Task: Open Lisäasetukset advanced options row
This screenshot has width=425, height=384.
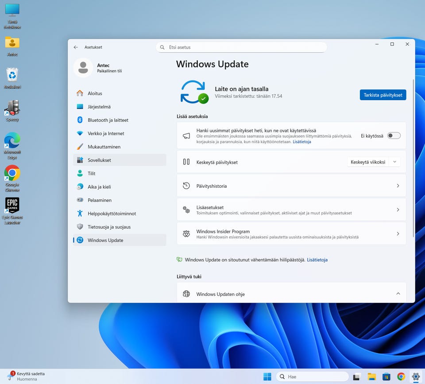Action: coord(291,210)
